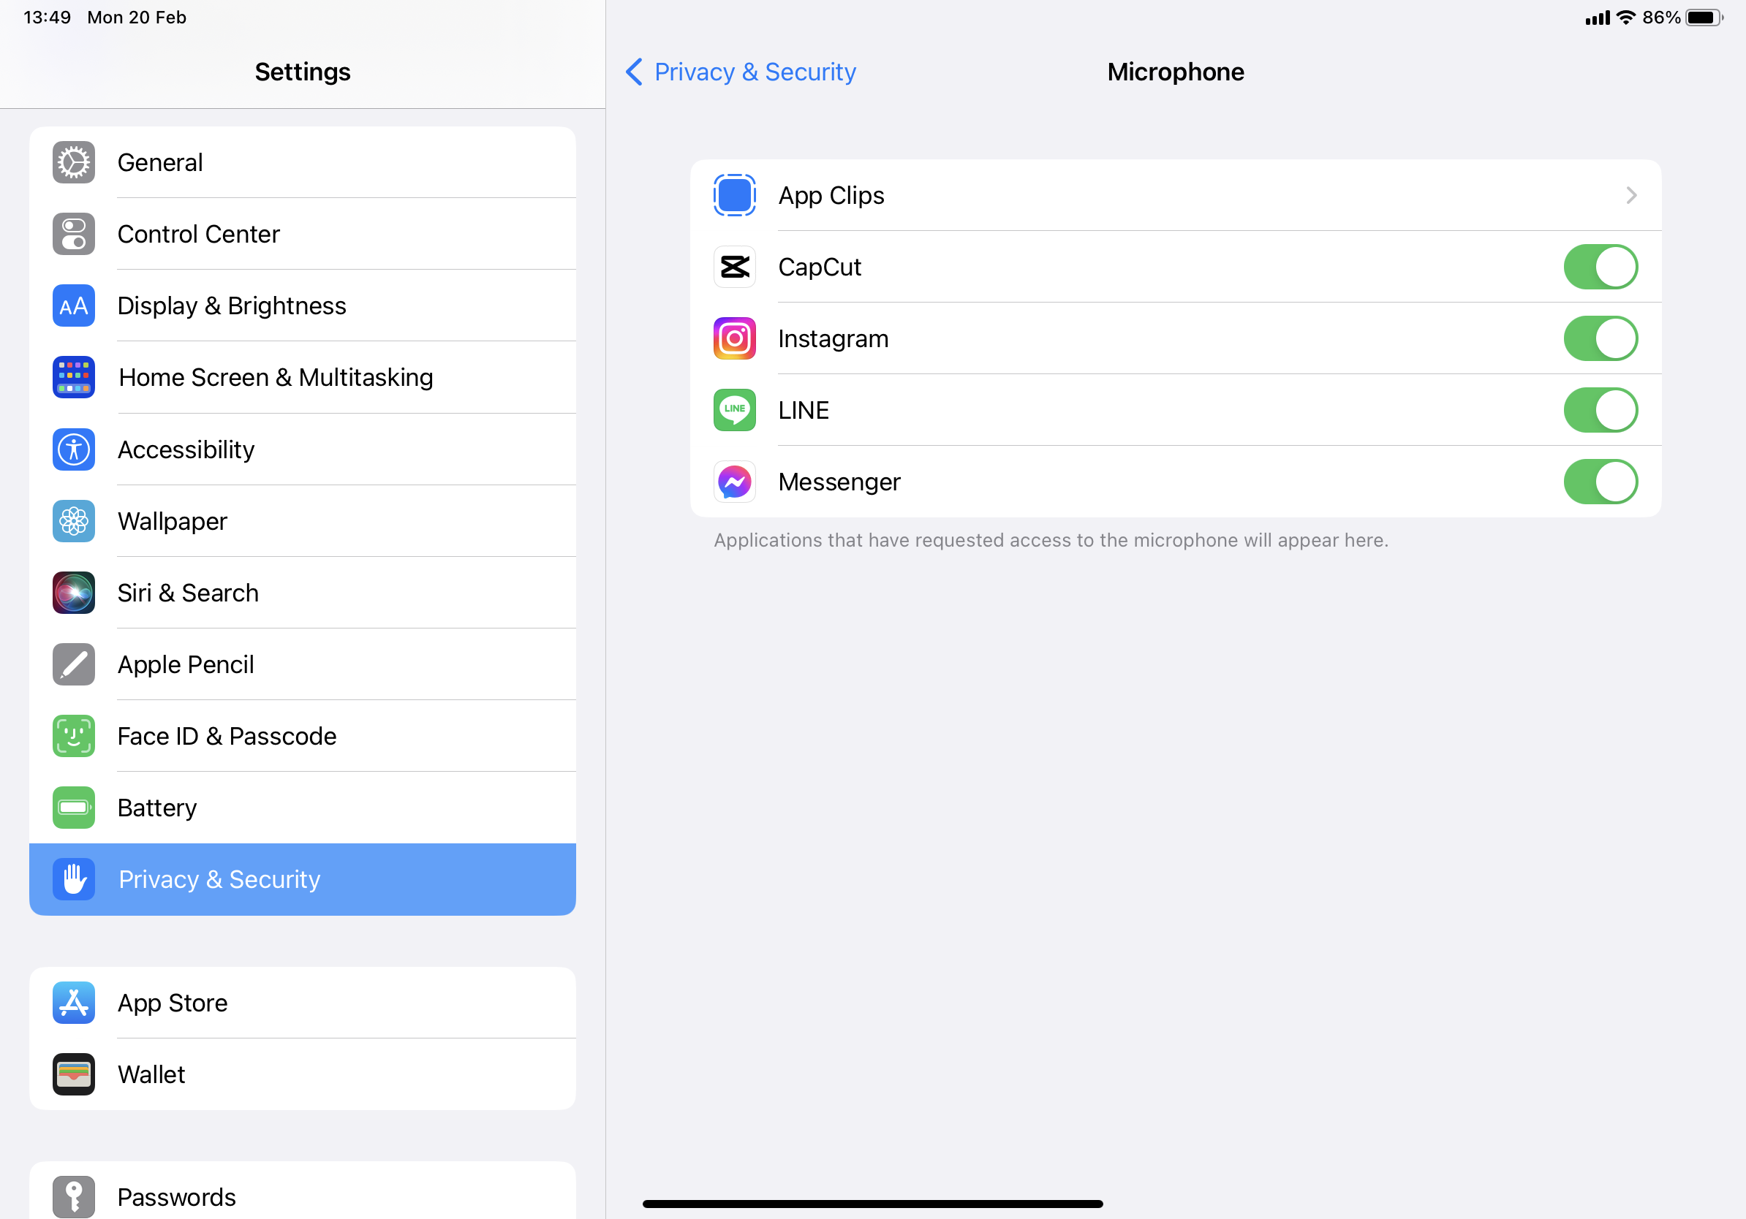The height and width of the screenshot is (1219, 1746).
Task: Go back to Privacy & Security
Action: click(x=755, y=72)
